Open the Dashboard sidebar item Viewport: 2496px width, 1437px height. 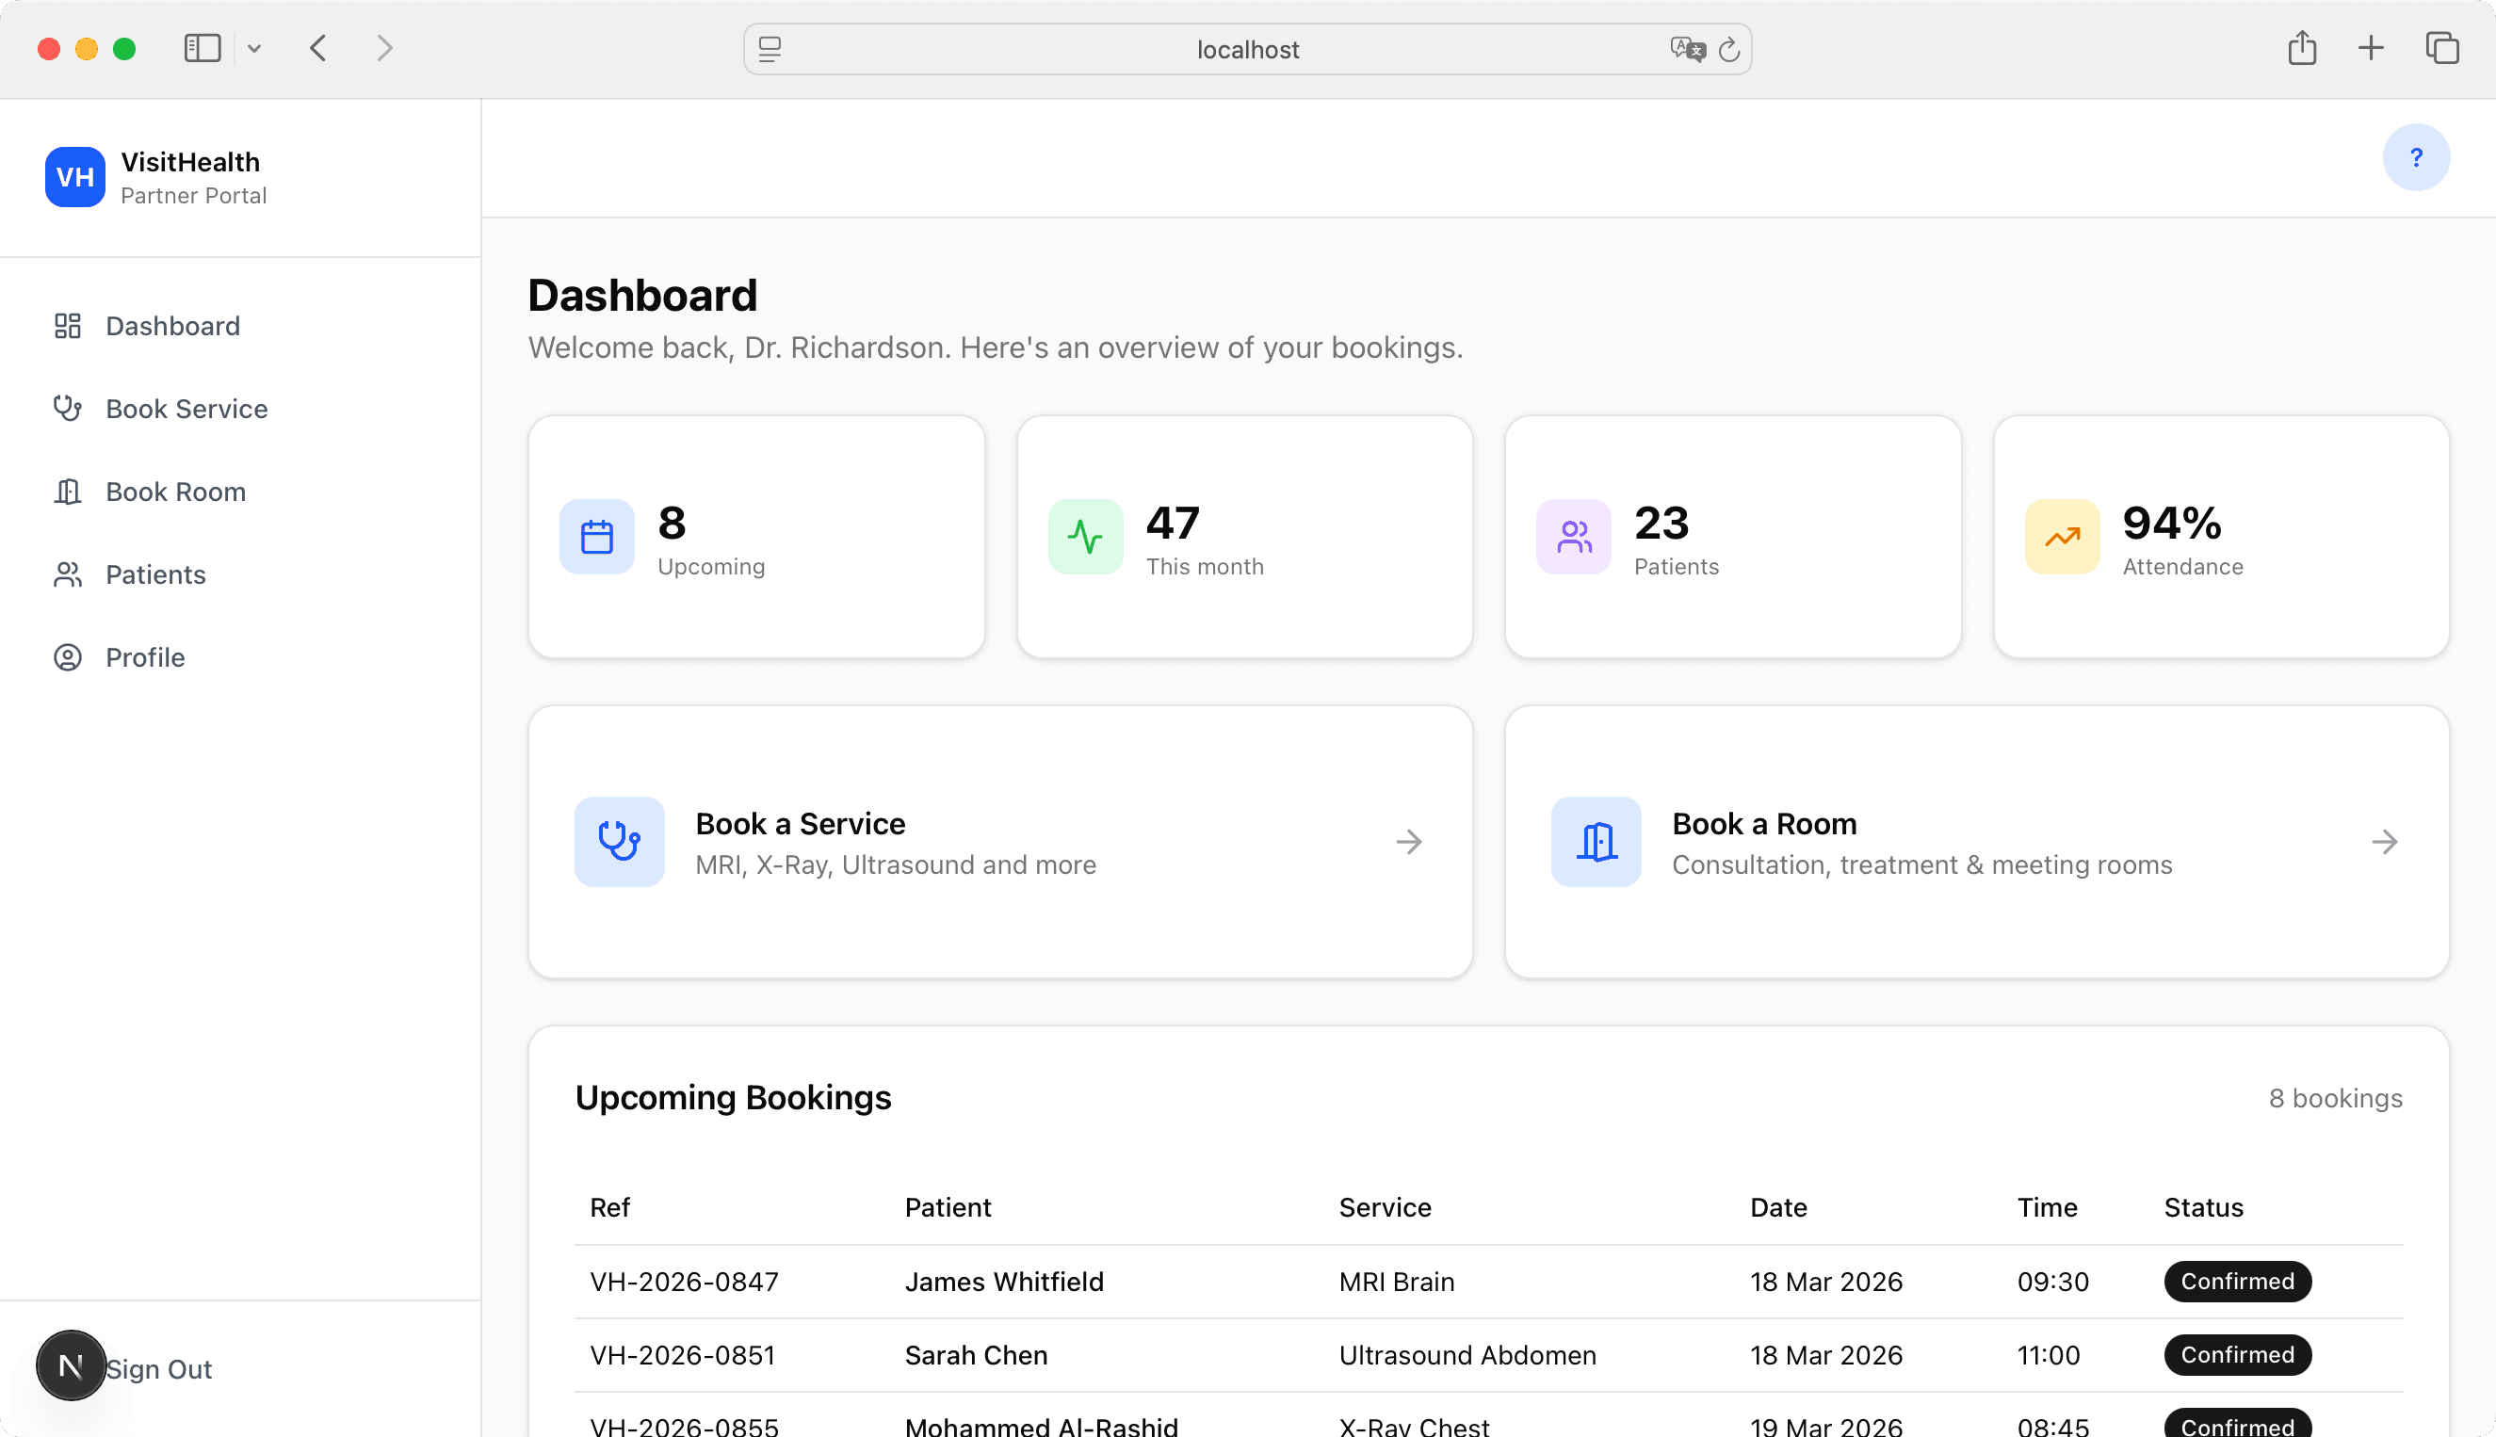[x=241, y=326]
